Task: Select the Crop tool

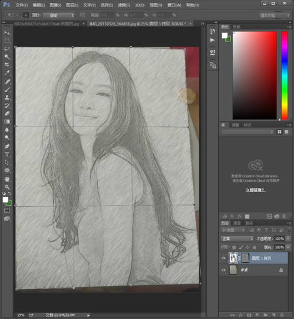Action: click(x=7, y=65)
